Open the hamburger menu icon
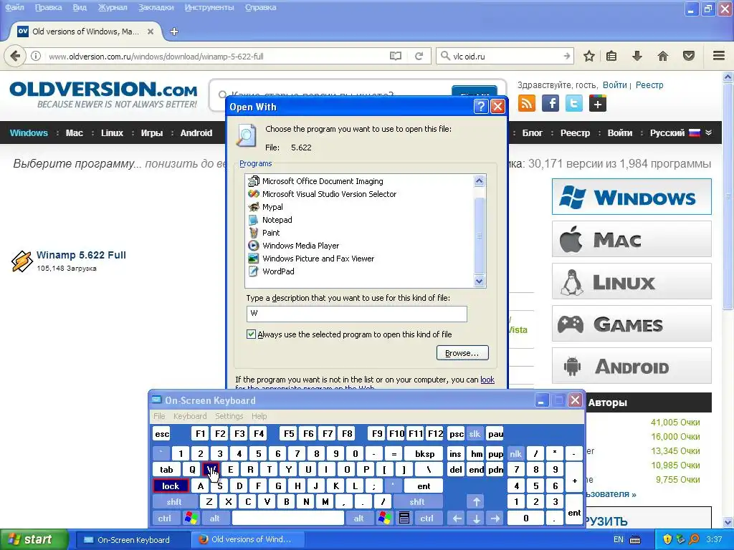The height and width of the screenshot is (550, 734). [719, 56]
